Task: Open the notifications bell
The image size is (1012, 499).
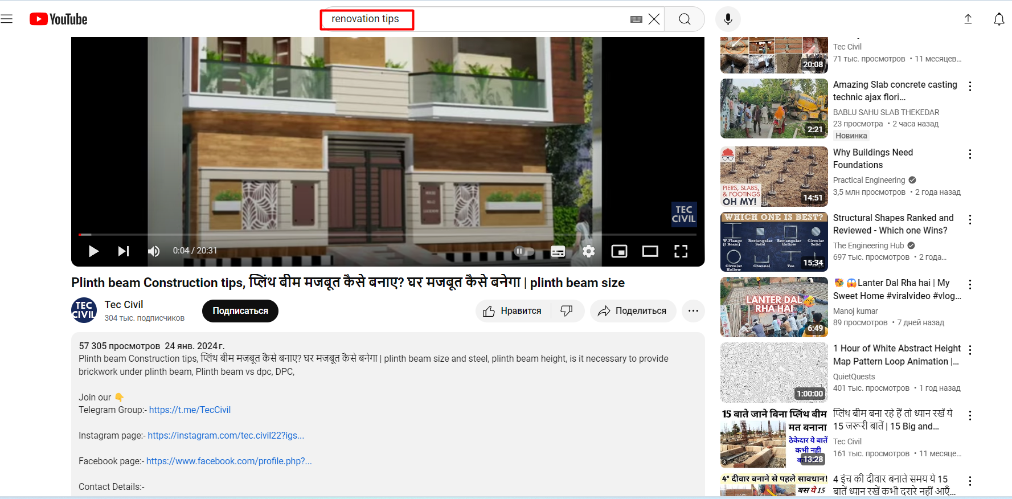Action: coord(999,19)
